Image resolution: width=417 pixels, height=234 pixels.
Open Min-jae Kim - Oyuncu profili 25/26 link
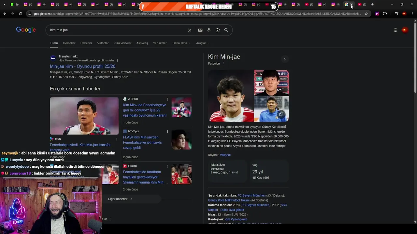[82, 66]
